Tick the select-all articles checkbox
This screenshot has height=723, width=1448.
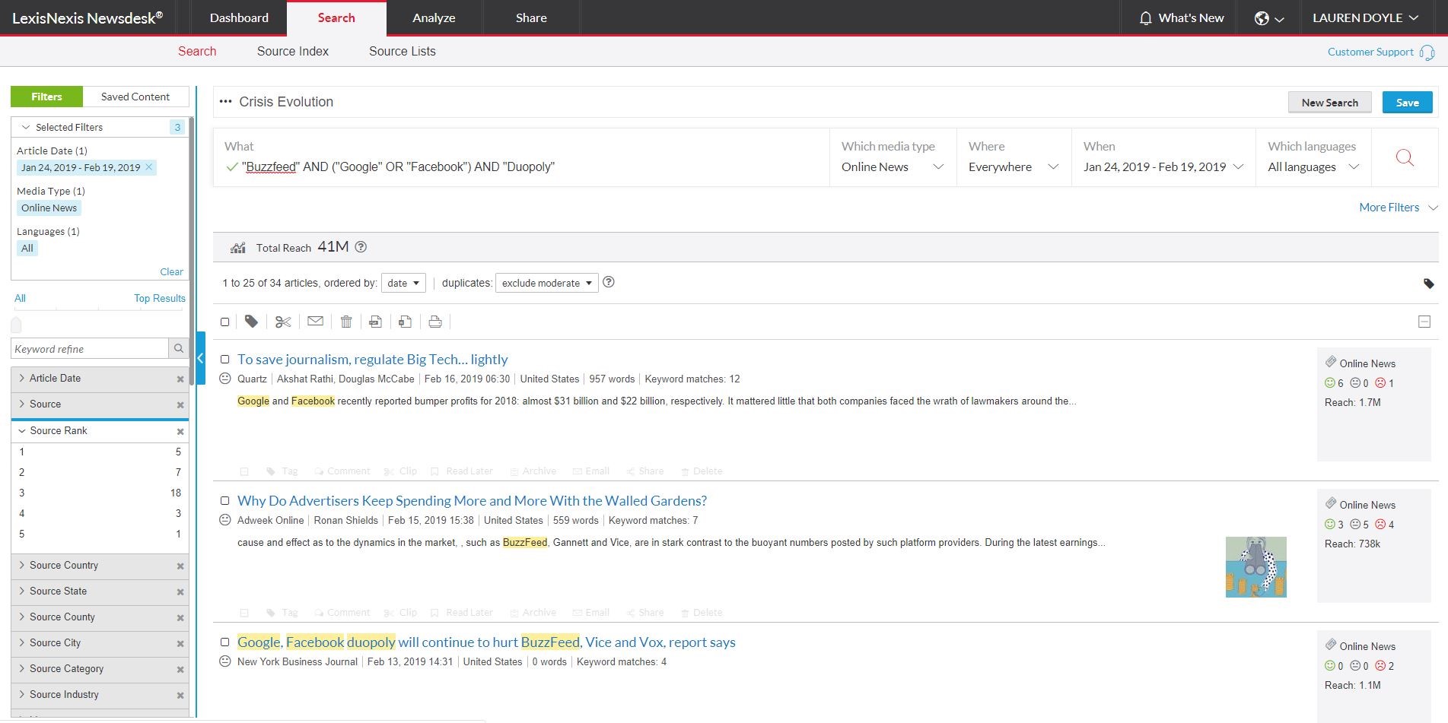[x=225, y=322]
